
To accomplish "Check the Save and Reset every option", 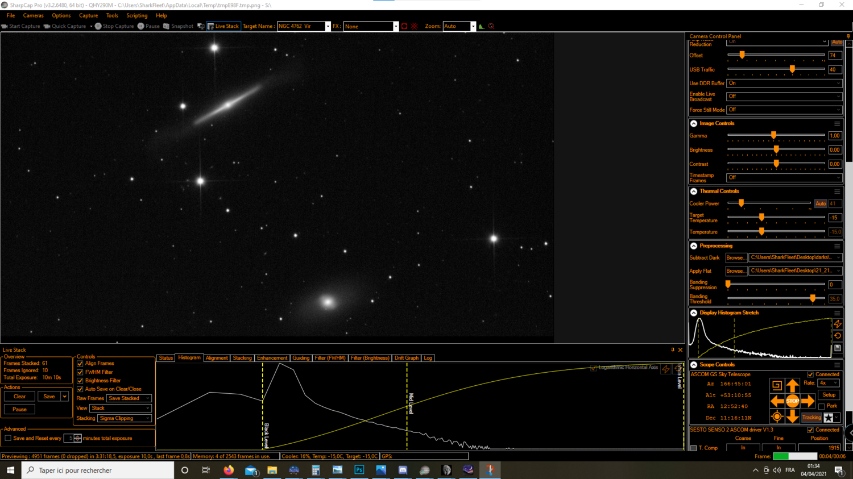I will click(x=8, y=438).
